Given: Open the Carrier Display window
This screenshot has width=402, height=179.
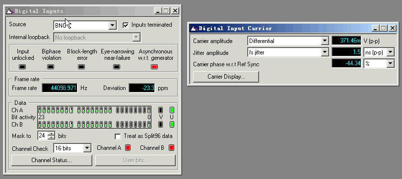Looking at the screenshot, I should (x=226, y=77).
